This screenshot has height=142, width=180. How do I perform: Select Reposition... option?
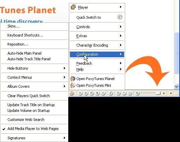coord(34,44)
